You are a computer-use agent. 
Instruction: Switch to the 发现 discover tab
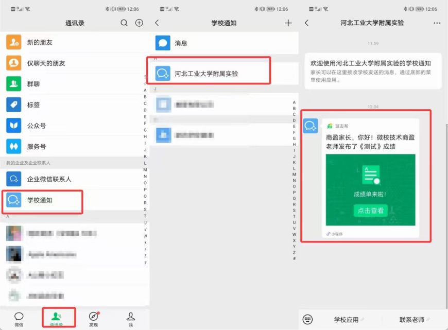(93, 319)
